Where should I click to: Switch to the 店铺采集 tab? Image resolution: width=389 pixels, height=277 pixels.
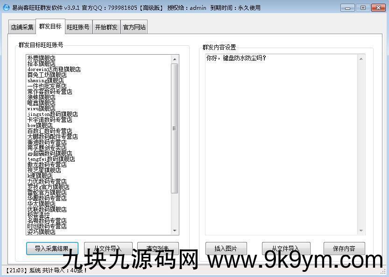pyautogui.click(x=22, y=27)
